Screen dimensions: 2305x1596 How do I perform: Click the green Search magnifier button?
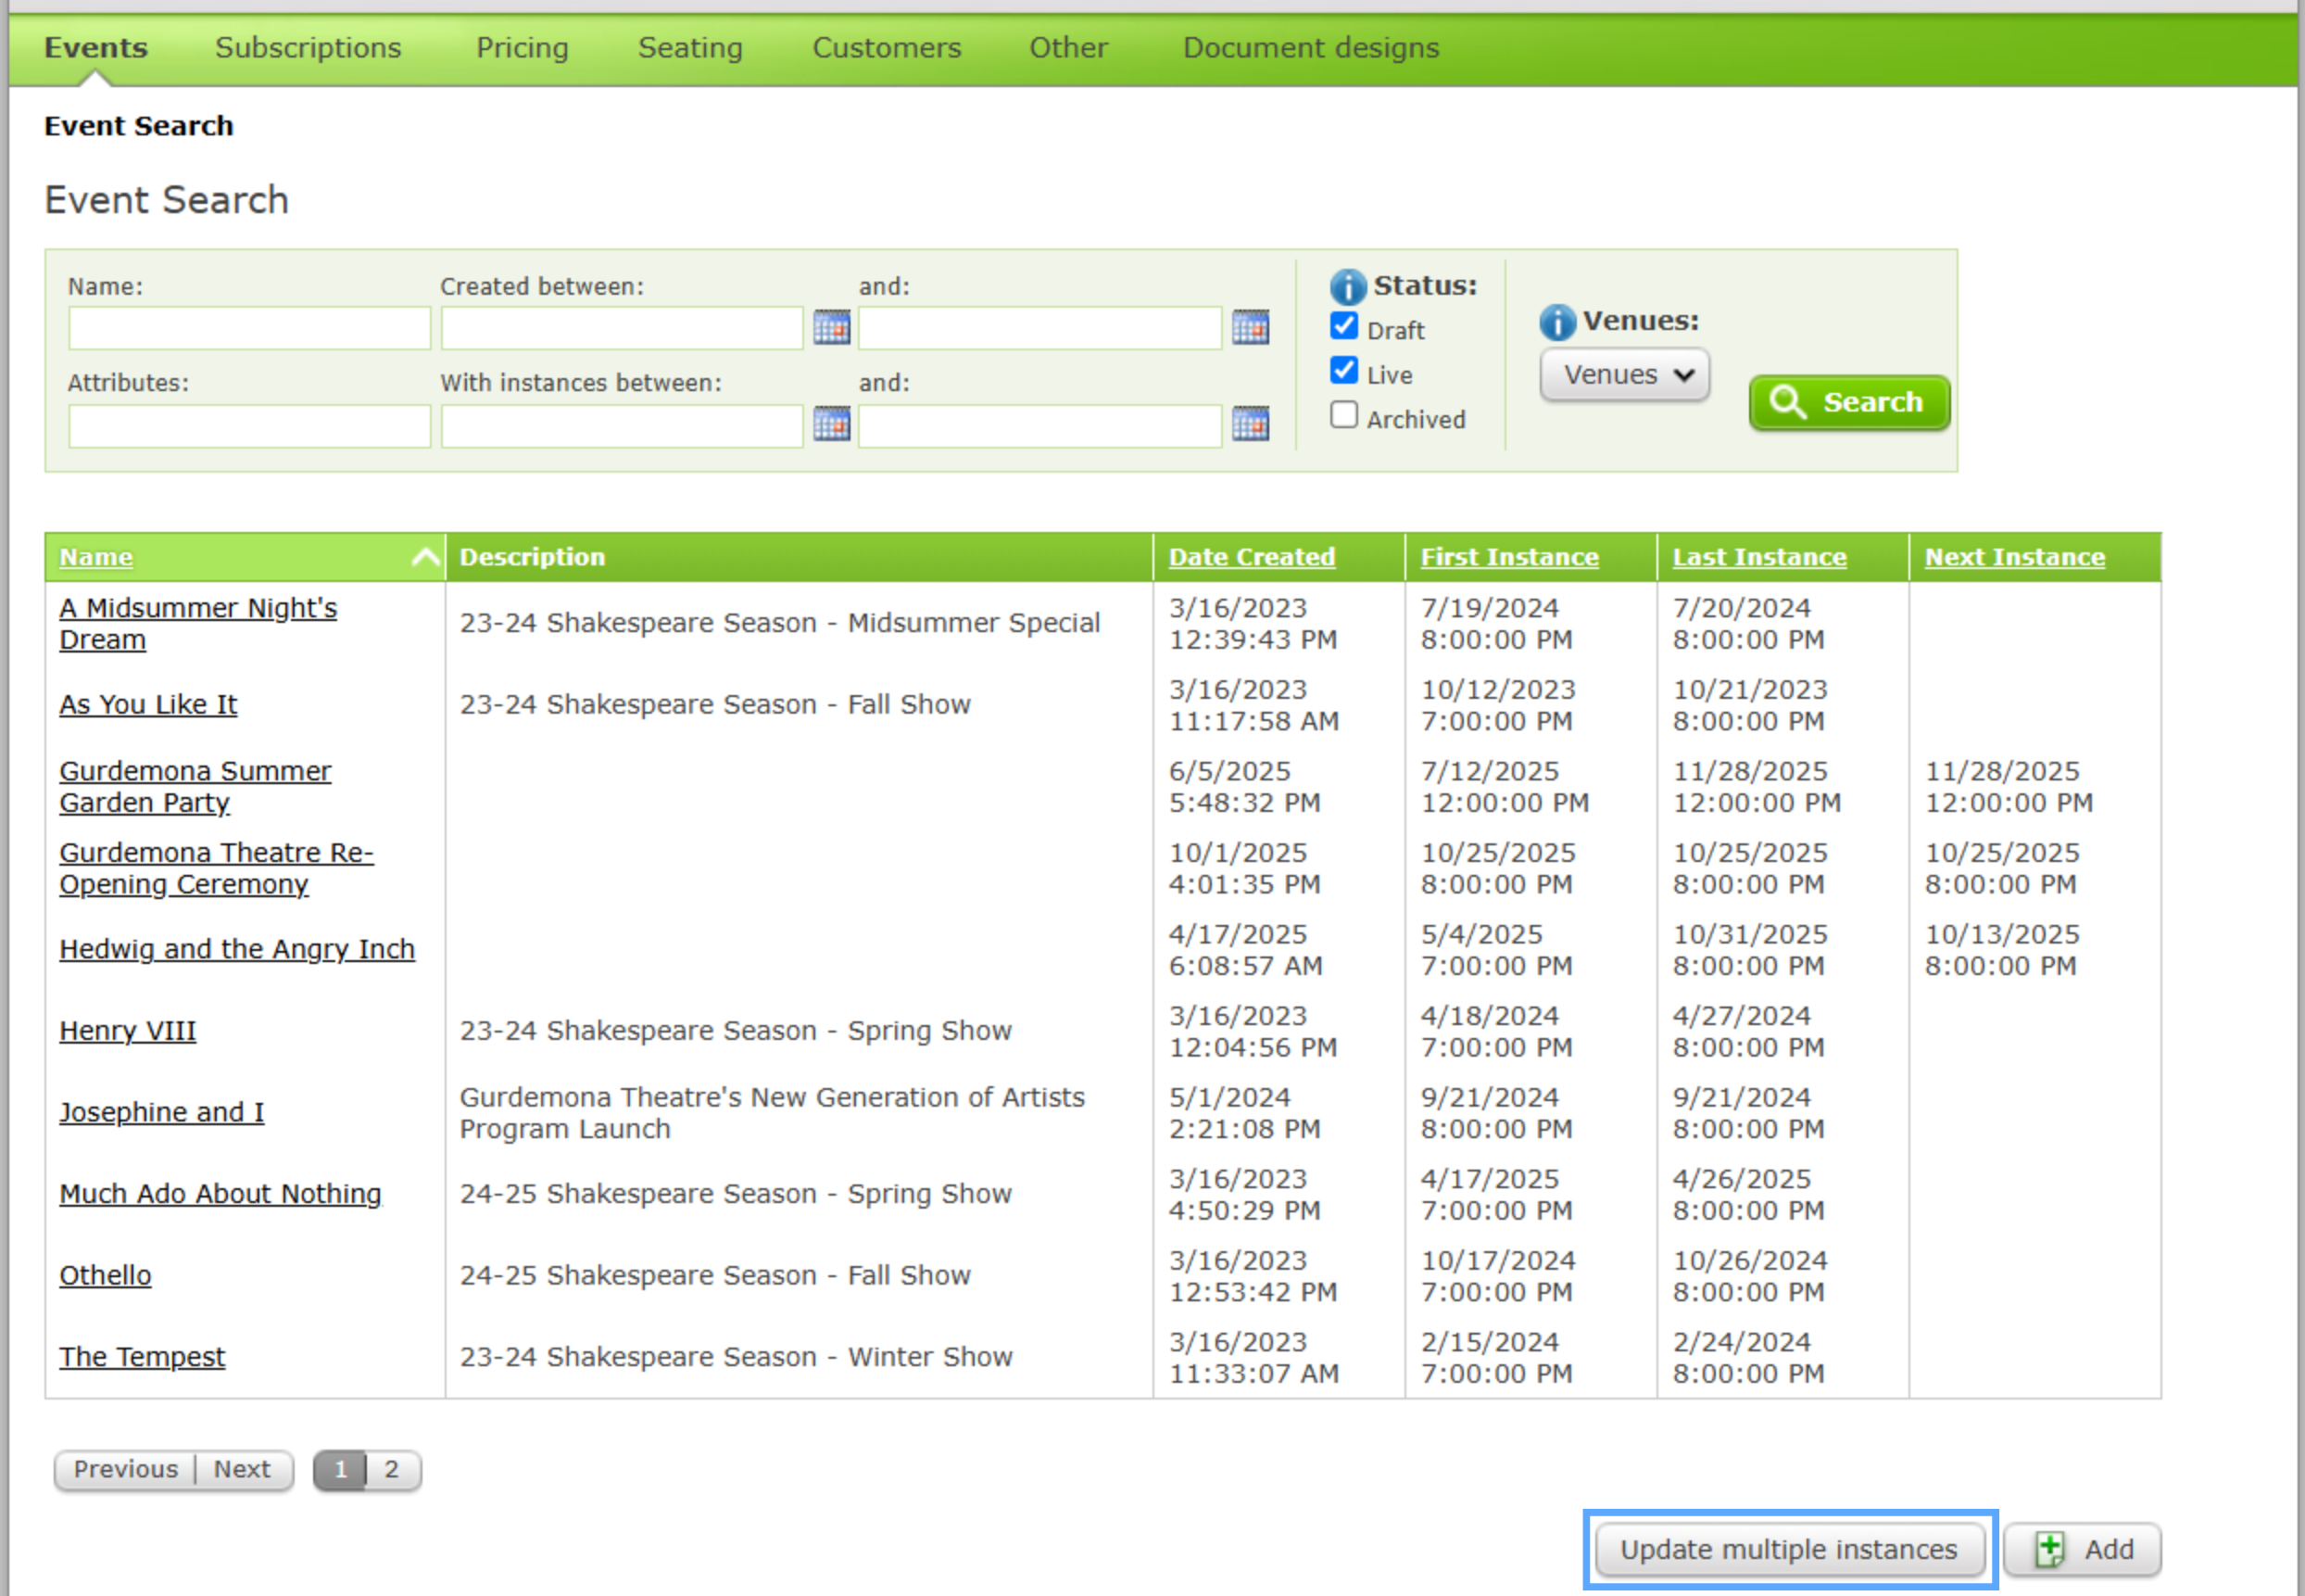pos(1847,403)
